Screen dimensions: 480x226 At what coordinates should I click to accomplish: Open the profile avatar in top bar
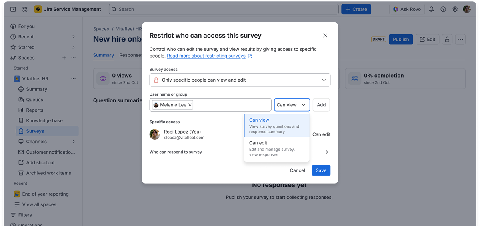click(x=467, y=9)
